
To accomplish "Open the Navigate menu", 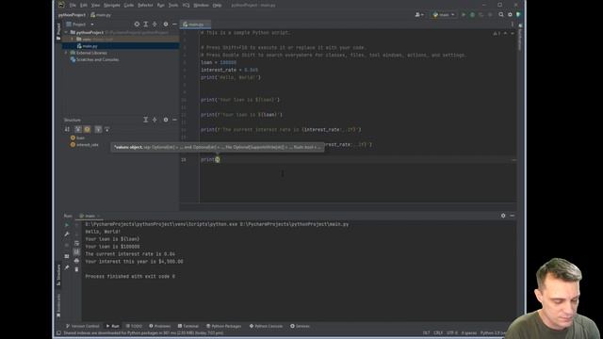I will click(x=111, y=5).
